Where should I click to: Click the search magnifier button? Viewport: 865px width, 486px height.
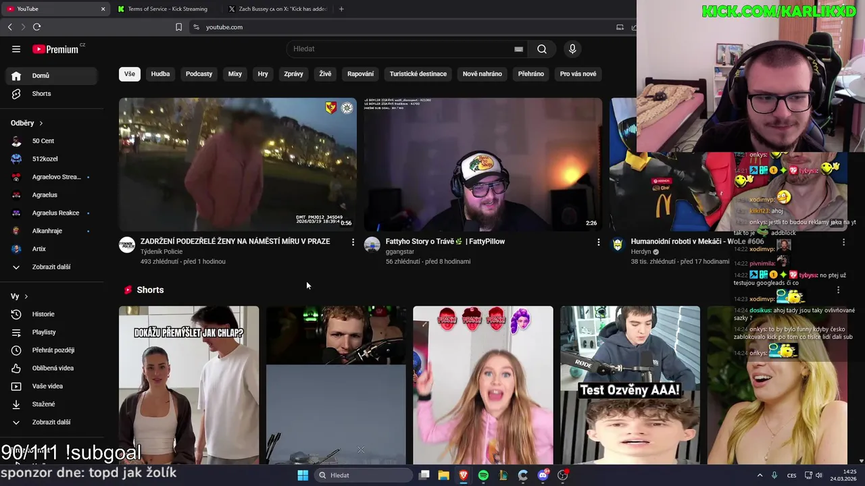pos(542,49)
